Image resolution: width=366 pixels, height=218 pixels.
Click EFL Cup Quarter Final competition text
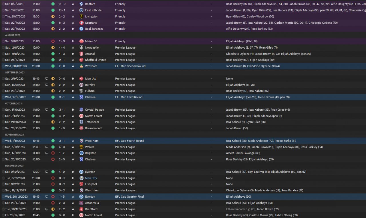[130, 197]
